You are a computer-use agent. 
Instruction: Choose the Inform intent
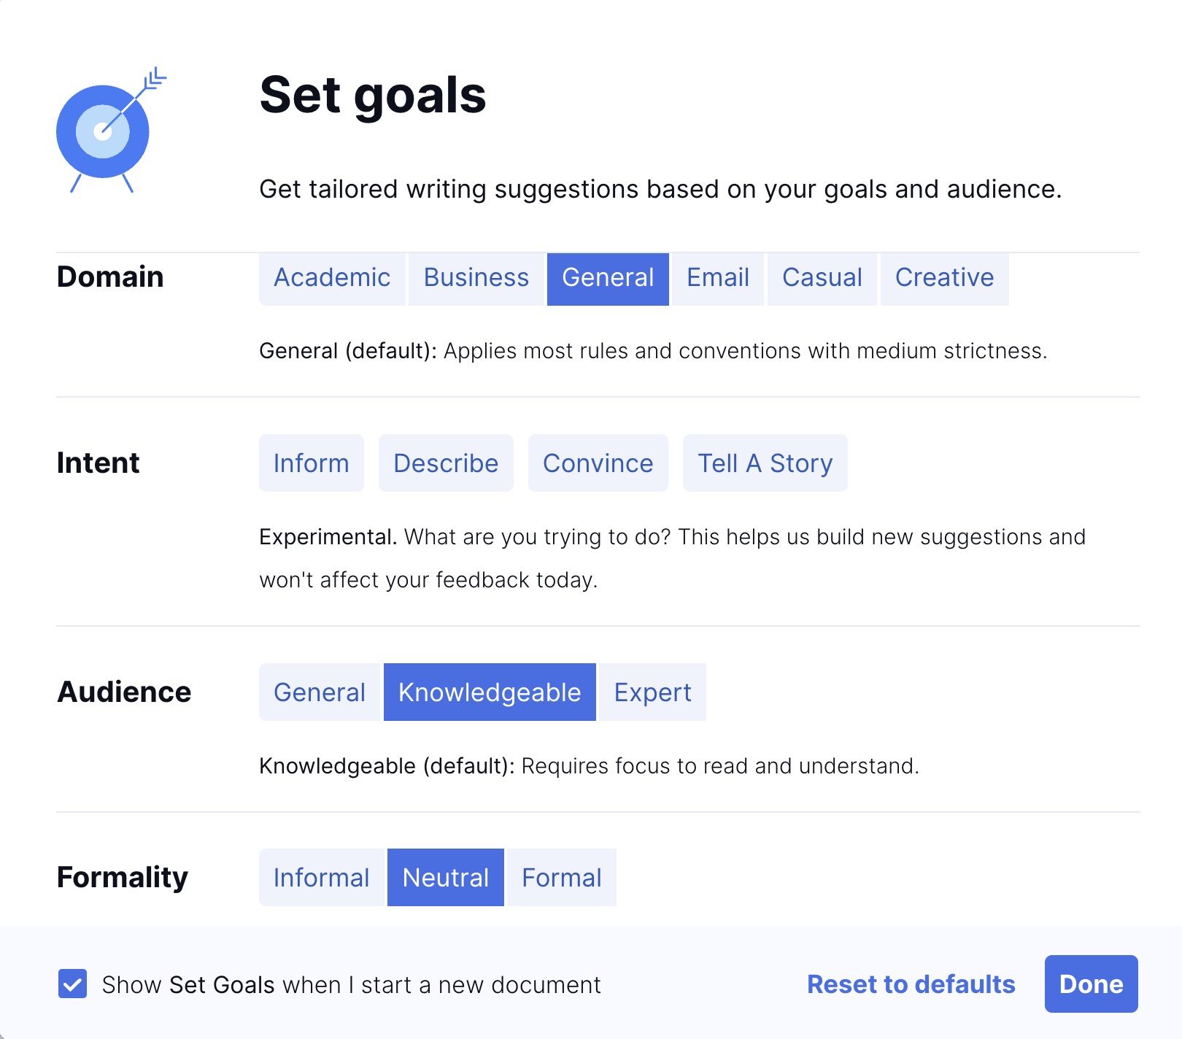tap(311, 463)
